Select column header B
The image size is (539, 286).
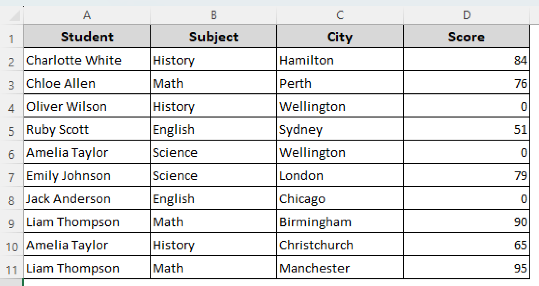213,15
